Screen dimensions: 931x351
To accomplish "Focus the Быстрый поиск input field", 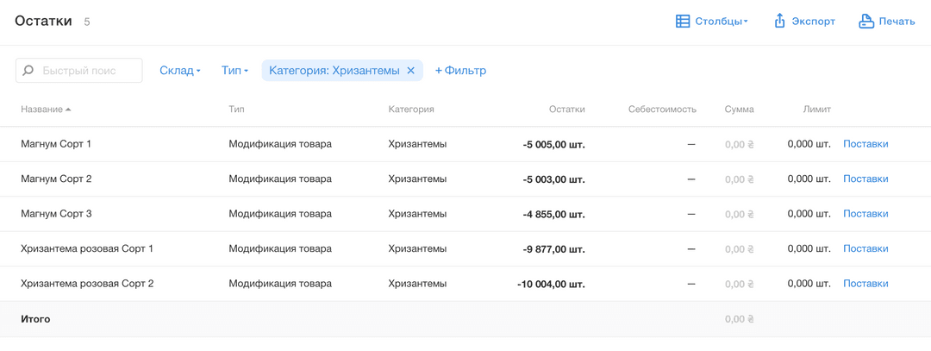I will [x=79, y=70].
